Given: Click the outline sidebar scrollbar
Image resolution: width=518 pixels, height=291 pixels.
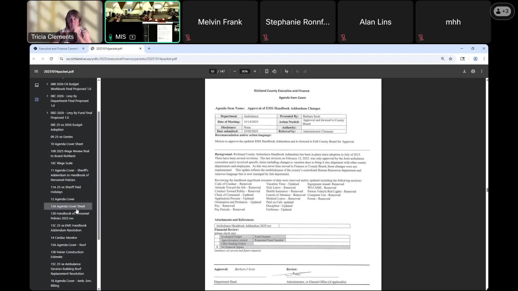Looking at the screenshot, I should (x=99, y=175).
